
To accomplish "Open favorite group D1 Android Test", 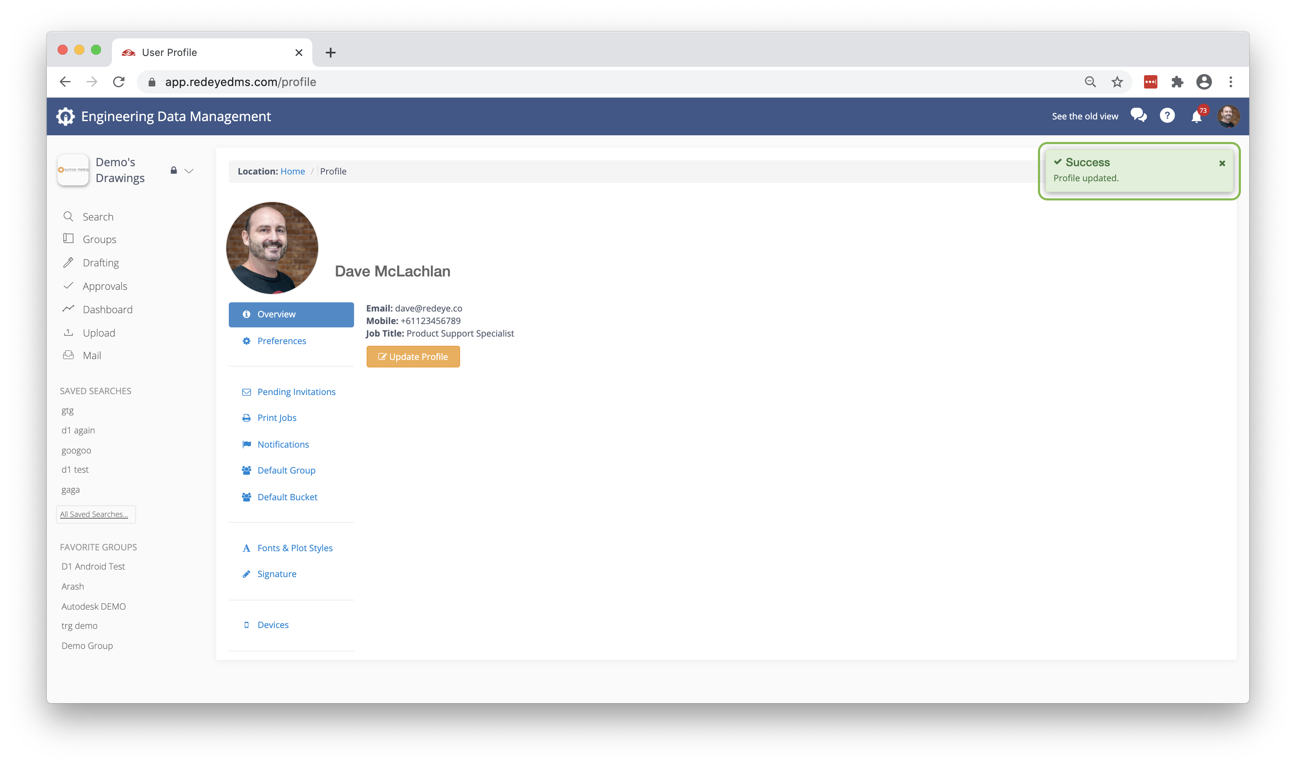I will tap(93, 566).
